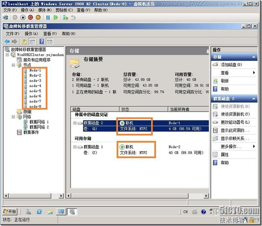262x226 pixels.
Task: Click the Ctrl+Alt+Del icon in VM toolbar
Action: pos(6,17)
